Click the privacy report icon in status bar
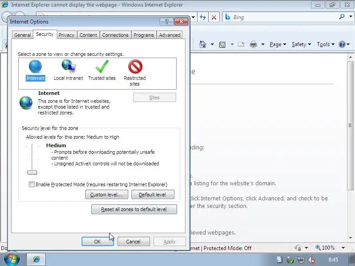Image resolution: width=355 pixels, height=266 pixels. pos(298,248)
